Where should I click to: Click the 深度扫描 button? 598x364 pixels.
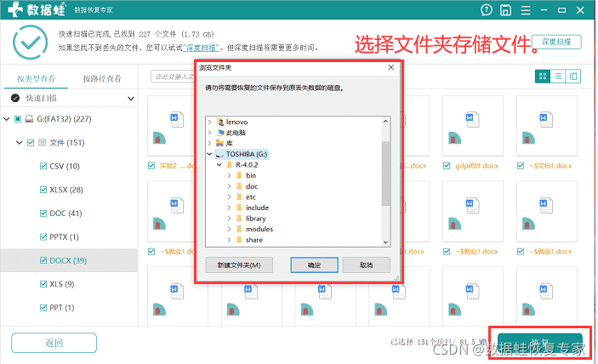[x=556, y=42]
